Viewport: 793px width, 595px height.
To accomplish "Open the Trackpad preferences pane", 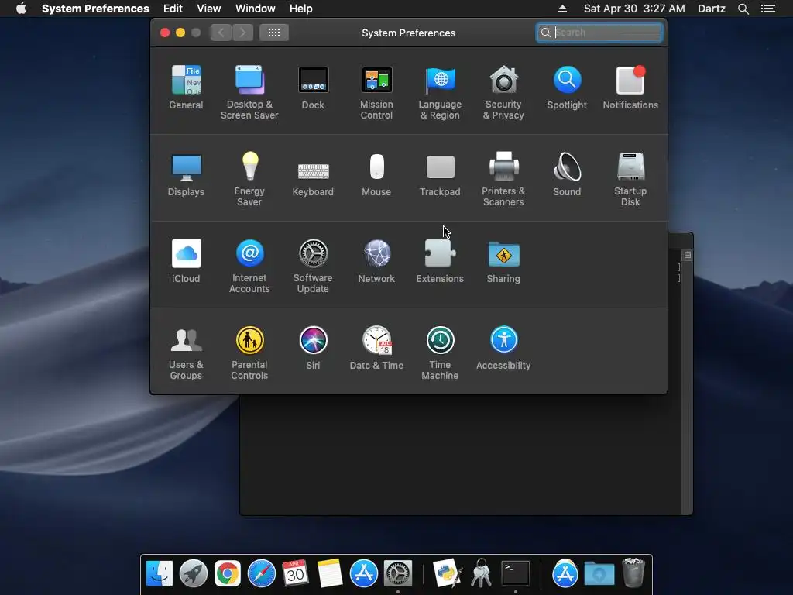I will pos(440,174).
